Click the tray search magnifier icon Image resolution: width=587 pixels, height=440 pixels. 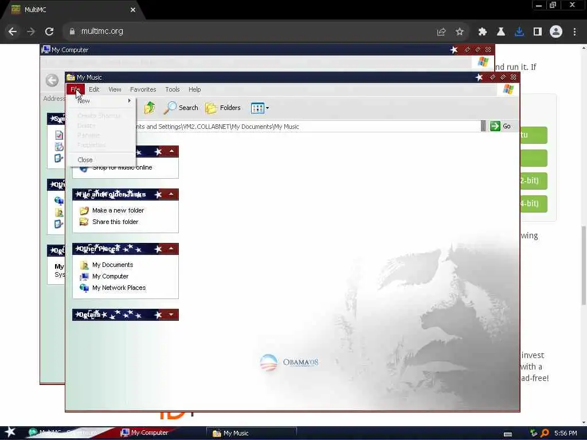click(545, 433)
